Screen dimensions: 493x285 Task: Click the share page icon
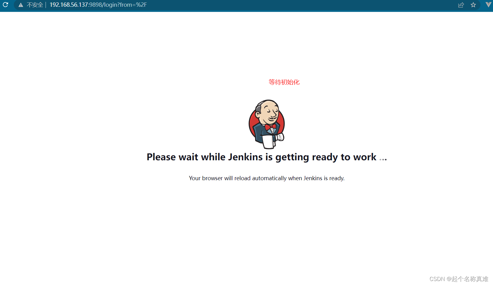(x=461, y=5)
